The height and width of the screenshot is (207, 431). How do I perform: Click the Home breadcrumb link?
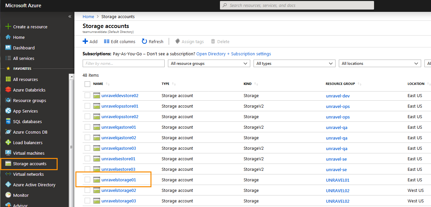click(88, 16)
